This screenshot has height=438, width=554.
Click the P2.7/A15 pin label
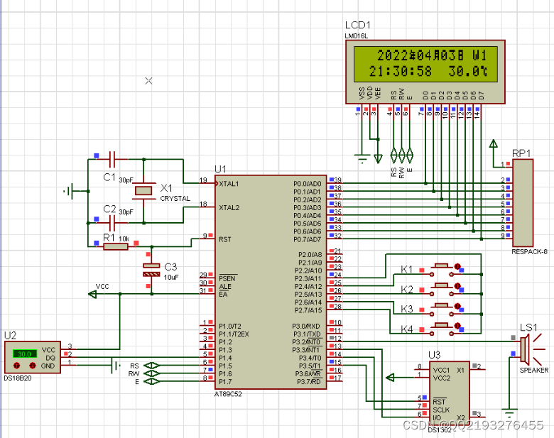[308, 310]
